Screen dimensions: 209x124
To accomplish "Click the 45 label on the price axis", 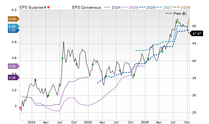I will (194, 43).
